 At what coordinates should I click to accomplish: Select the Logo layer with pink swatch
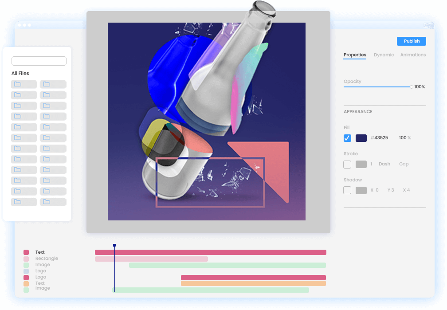[40, 277]
